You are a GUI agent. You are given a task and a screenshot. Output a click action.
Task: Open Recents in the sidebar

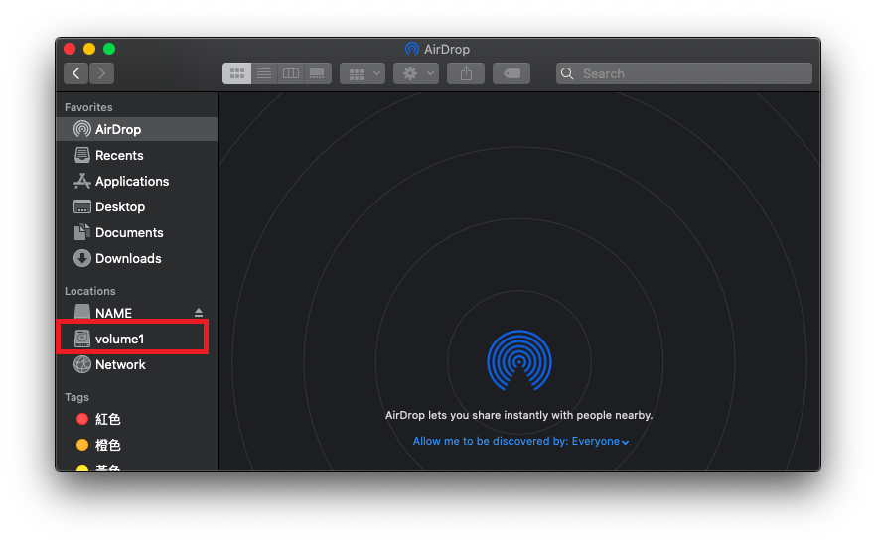[136, 155]
